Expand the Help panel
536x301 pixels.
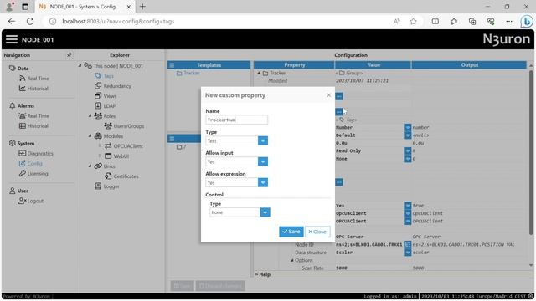coord(262,274)
